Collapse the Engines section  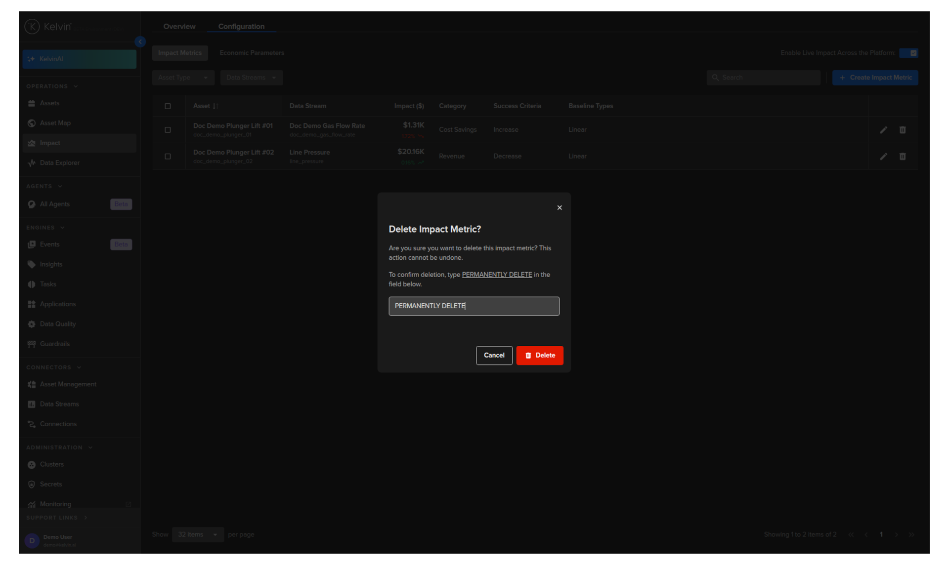pos(45,228)
